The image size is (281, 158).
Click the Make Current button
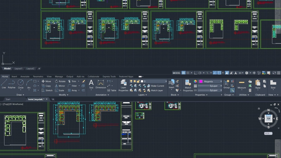155,86
